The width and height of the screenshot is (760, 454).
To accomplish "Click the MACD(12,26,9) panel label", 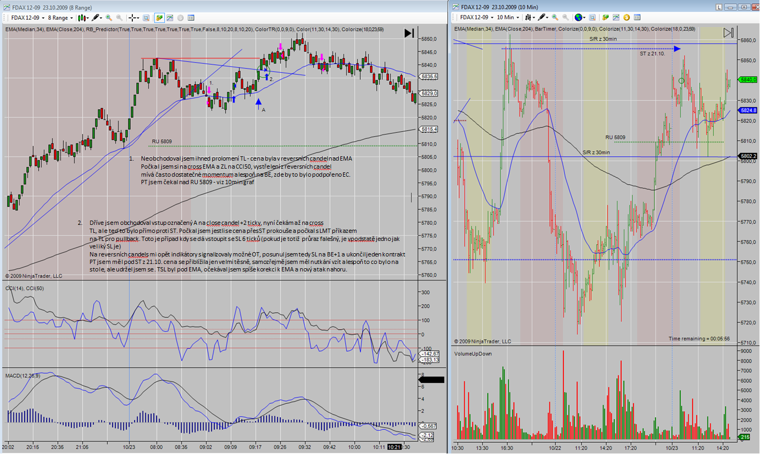I will coord(21,375).
